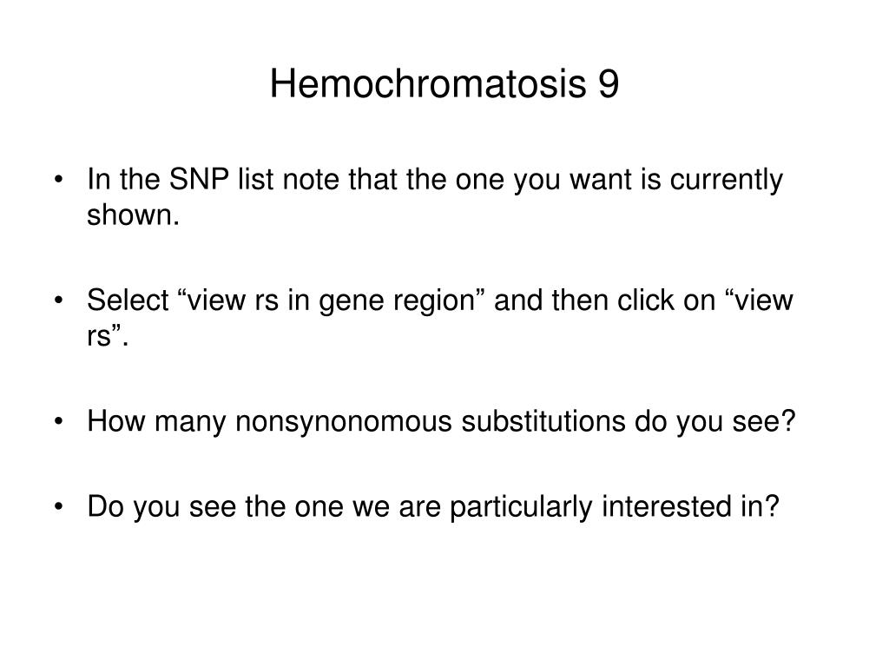Image resolution: width=889 pixels, height=667 pixels.
Task: Click the number 9 in the title
Action: 608,84
